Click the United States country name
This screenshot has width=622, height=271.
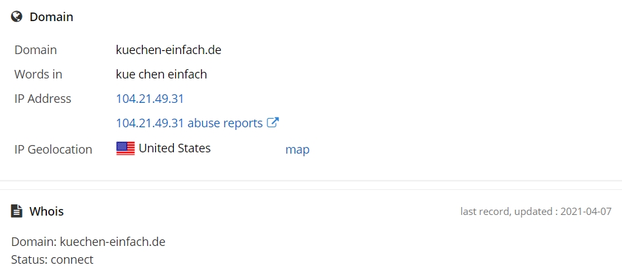[x=175, y=148]
